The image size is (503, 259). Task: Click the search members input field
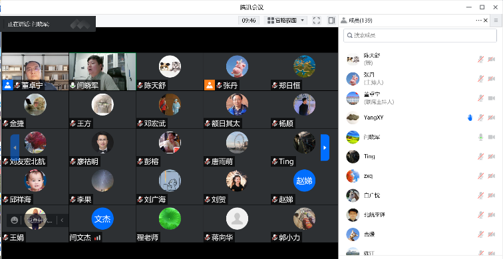pyautogui.click(x=420, y=35)
